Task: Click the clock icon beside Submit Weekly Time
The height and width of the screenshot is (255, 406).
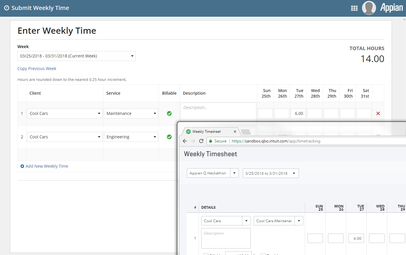Action: (x=6, y=8)
